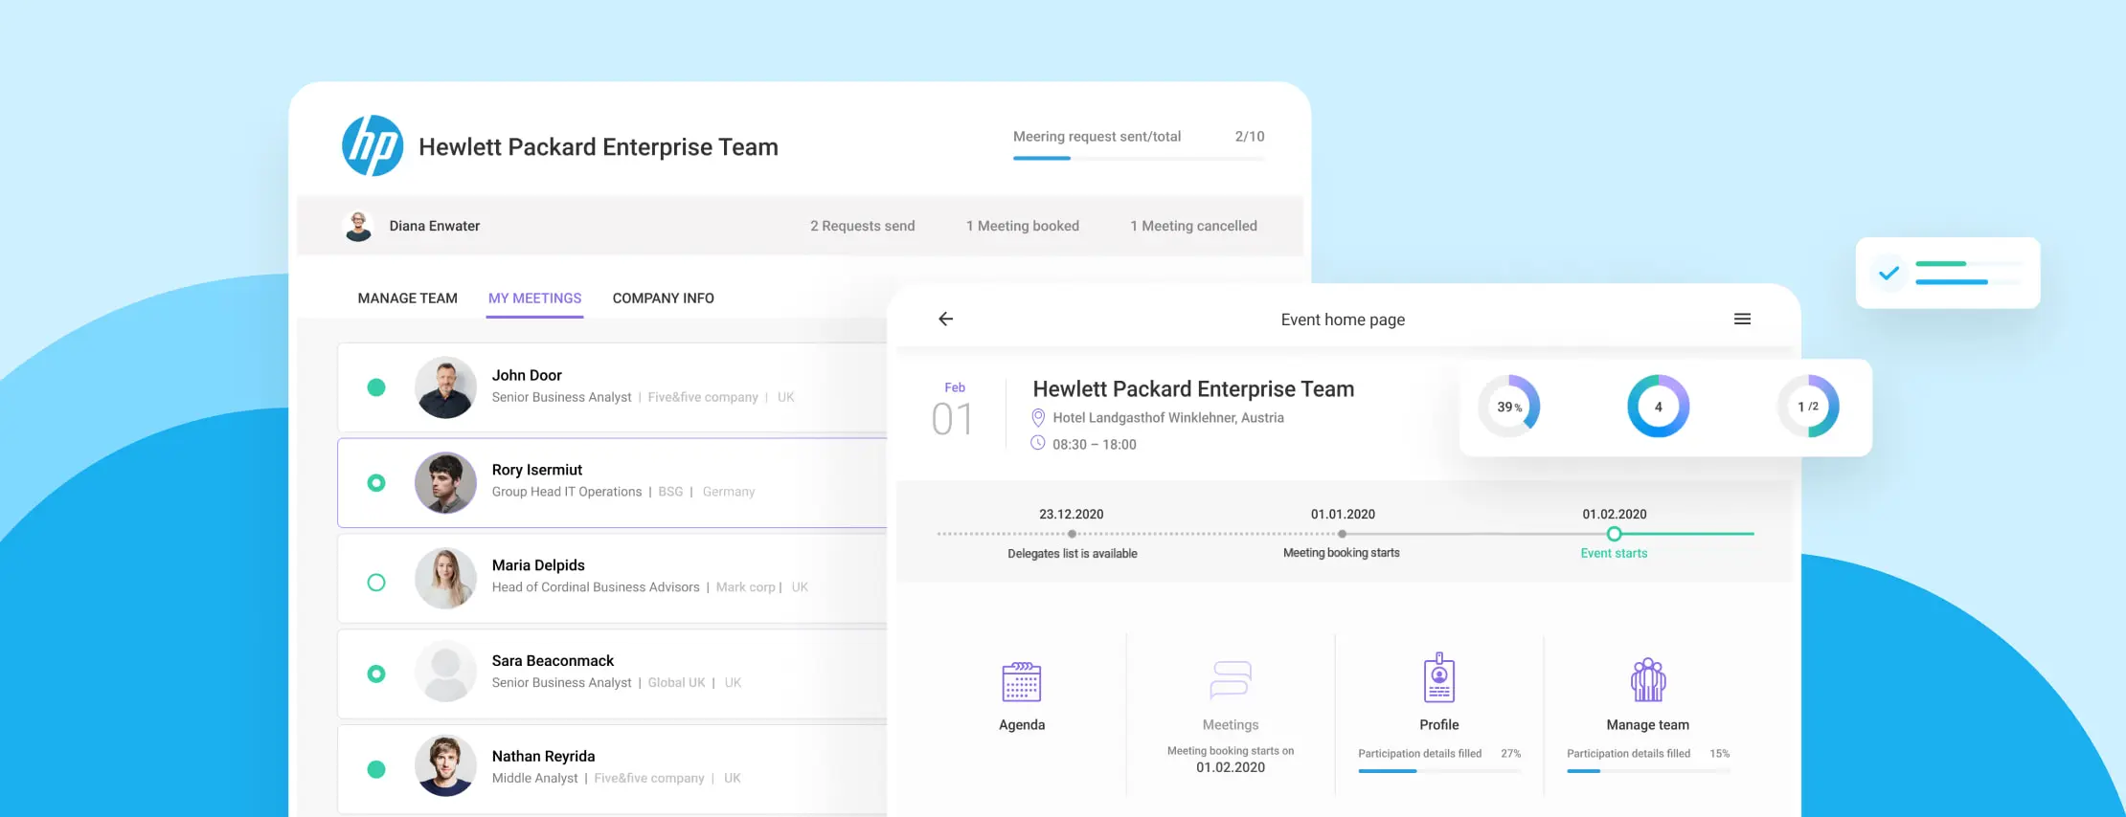Click the location pin icon beside the hotel
This screenshot has width=2126, height=817.
pos(1037,417)
